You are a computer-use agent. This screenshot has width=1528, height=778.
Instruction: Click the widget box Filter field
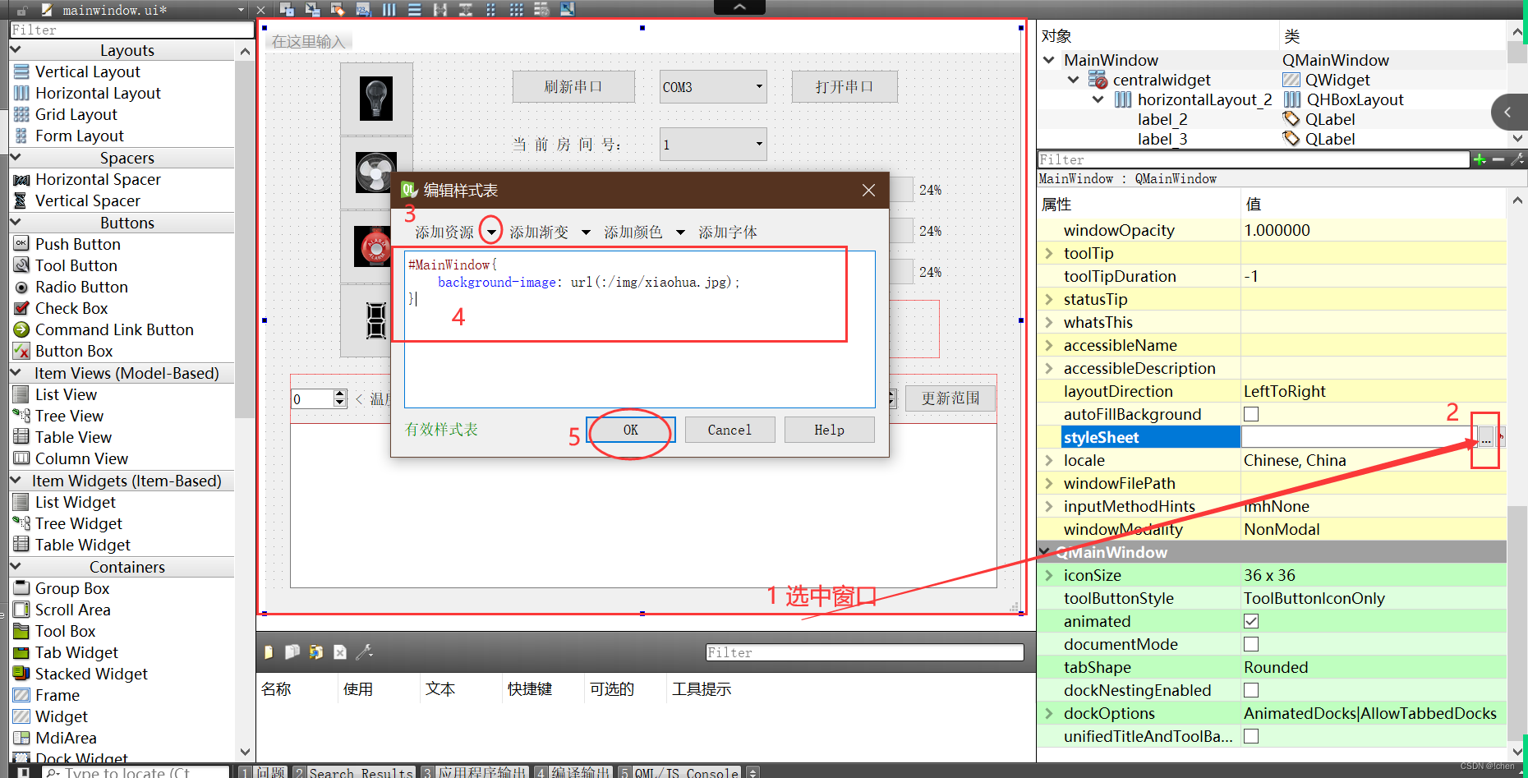131,30
